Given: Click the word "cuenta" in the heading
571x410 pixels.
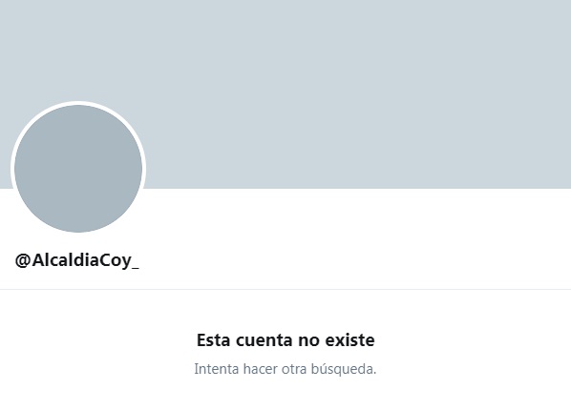Looking at the screenshot, I should 264,340.
